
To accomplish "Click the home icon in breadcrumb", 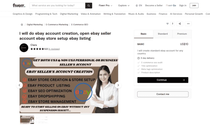I will 22,24.
